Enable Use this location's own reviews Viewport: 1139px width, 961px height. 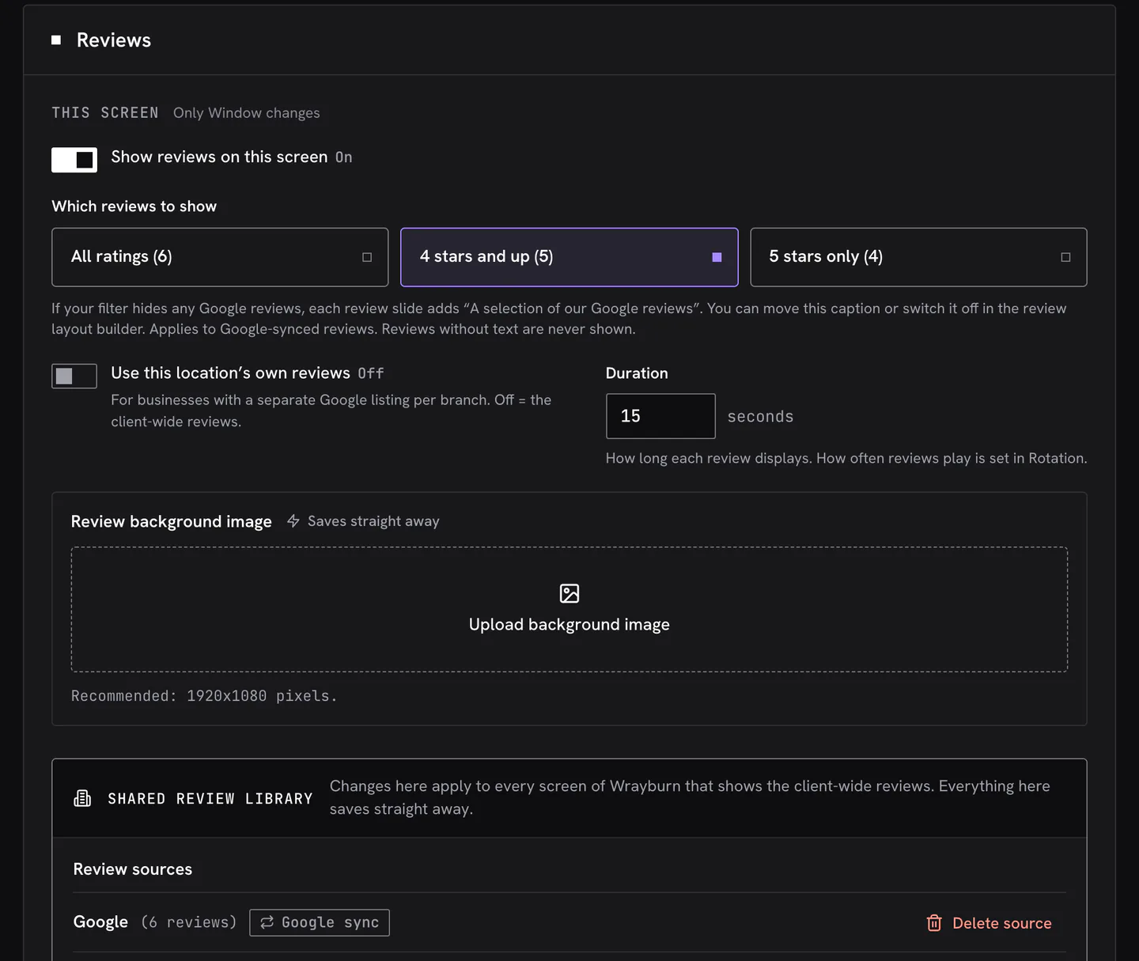[x=74, y=376]
